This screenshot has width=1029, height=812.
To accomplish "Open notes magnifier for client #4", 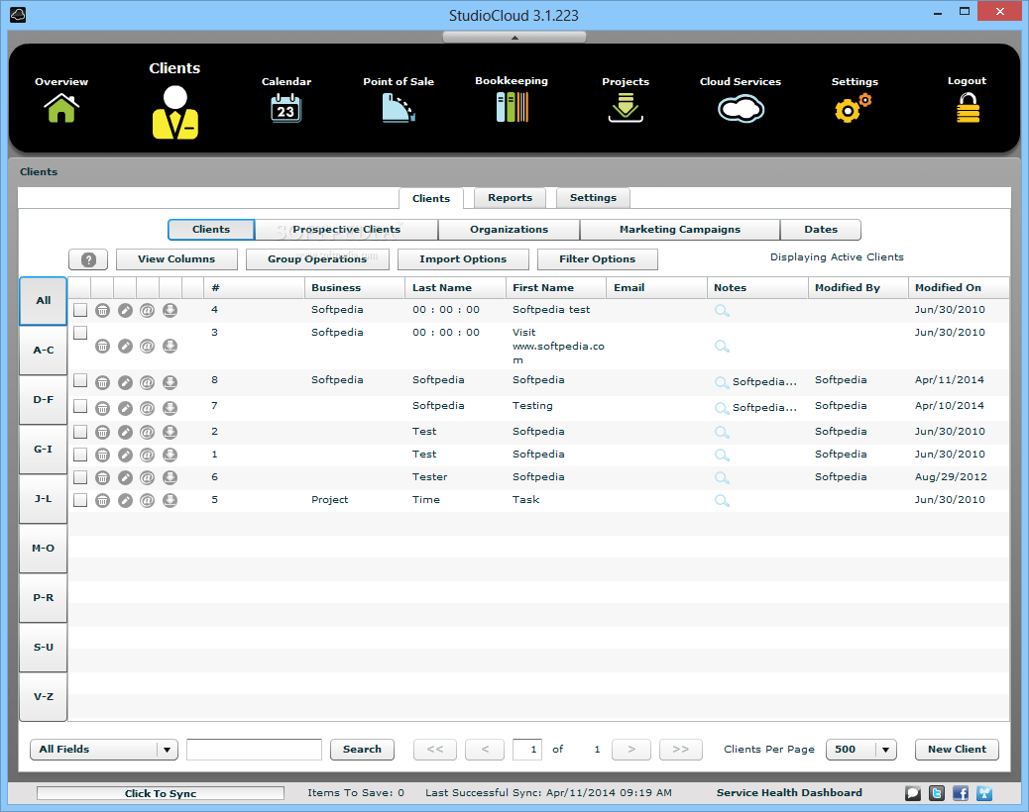I will [x=722, y=311].
